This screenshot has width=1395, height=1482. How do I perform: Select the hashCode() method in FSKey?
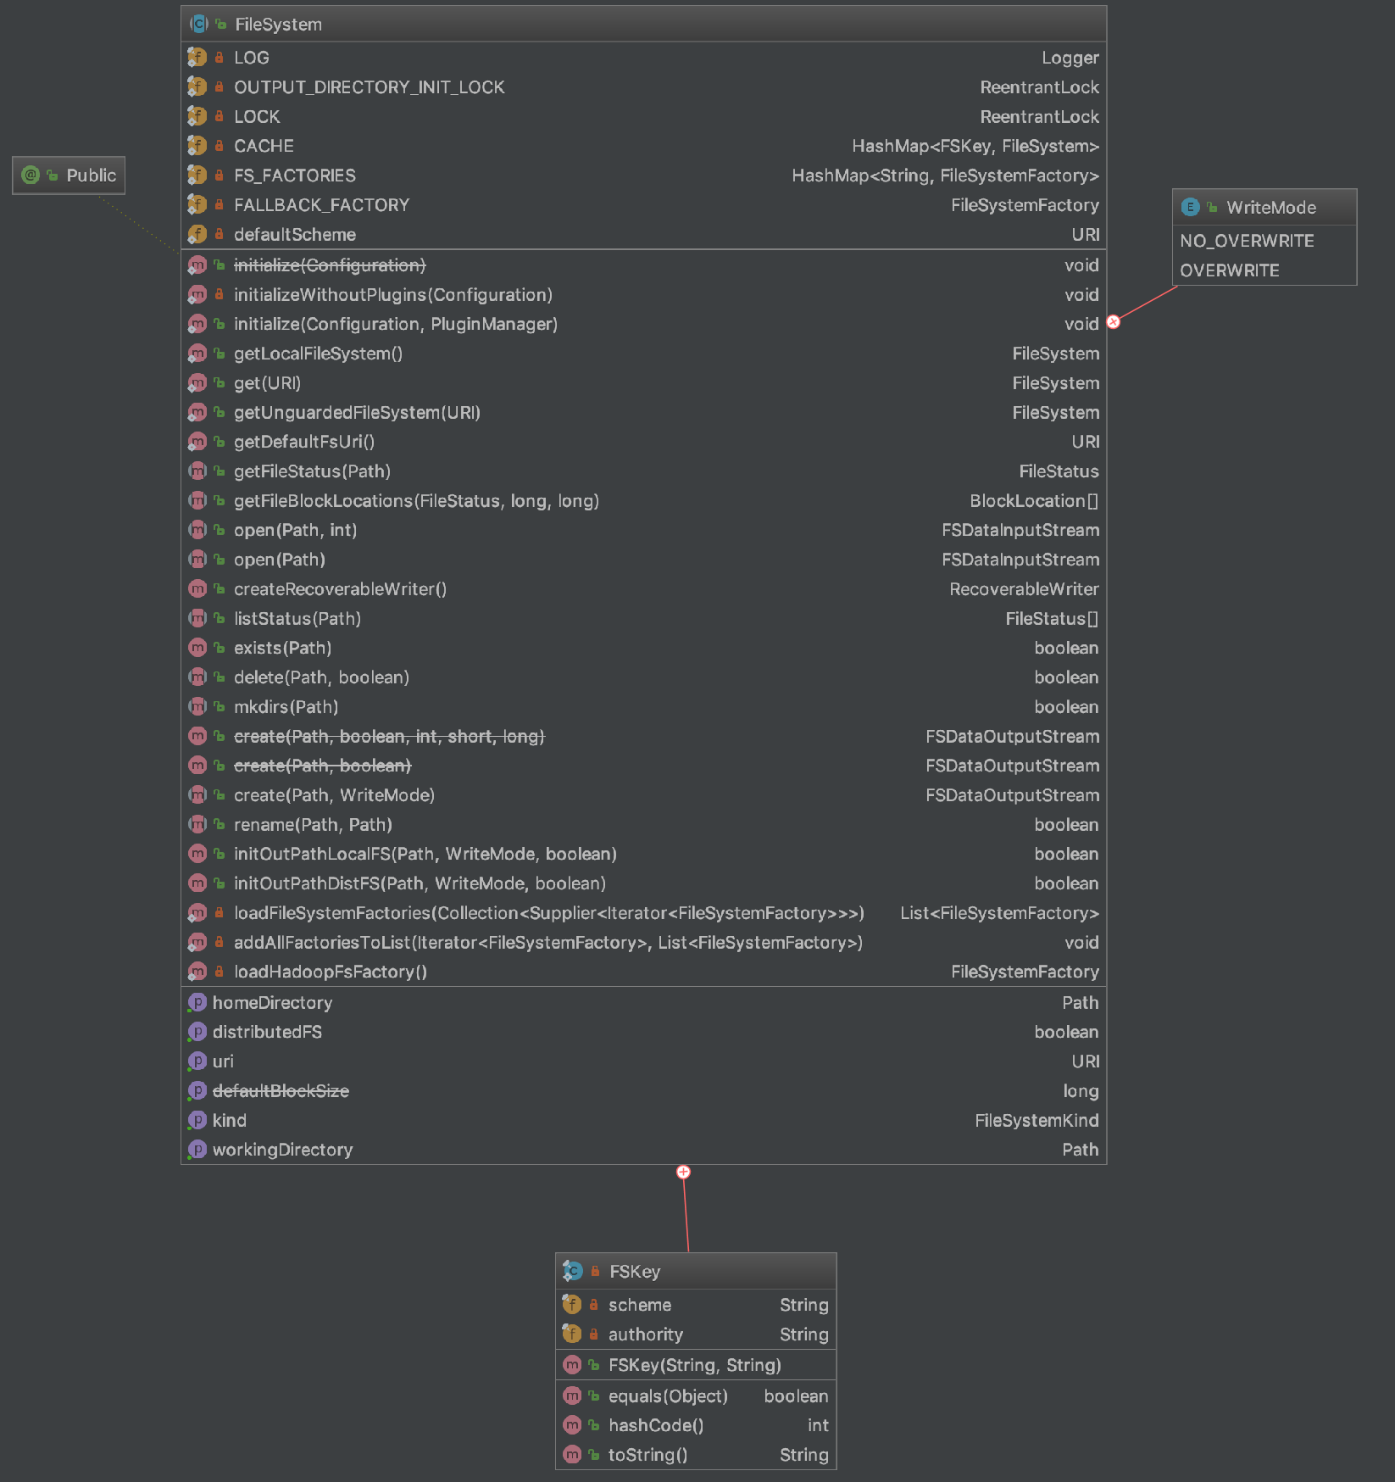tap(655, 1425)
